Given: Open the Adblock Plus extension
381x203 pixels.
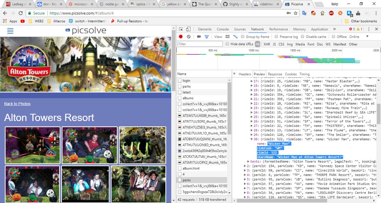Looking at the screenshot, I should click(x=331, y=13).
